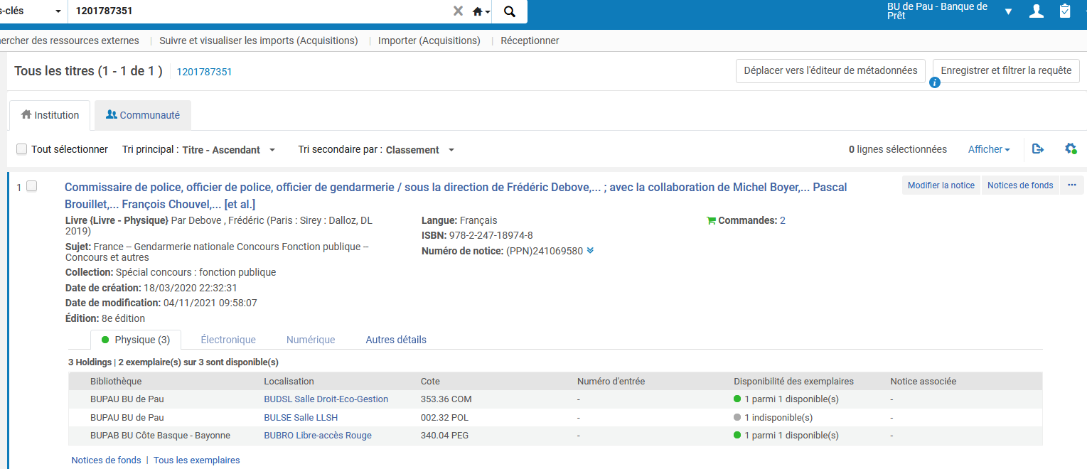1087x469 pixels.
Task: Open the tasks clipboard icon
Action: (1064, 11)
